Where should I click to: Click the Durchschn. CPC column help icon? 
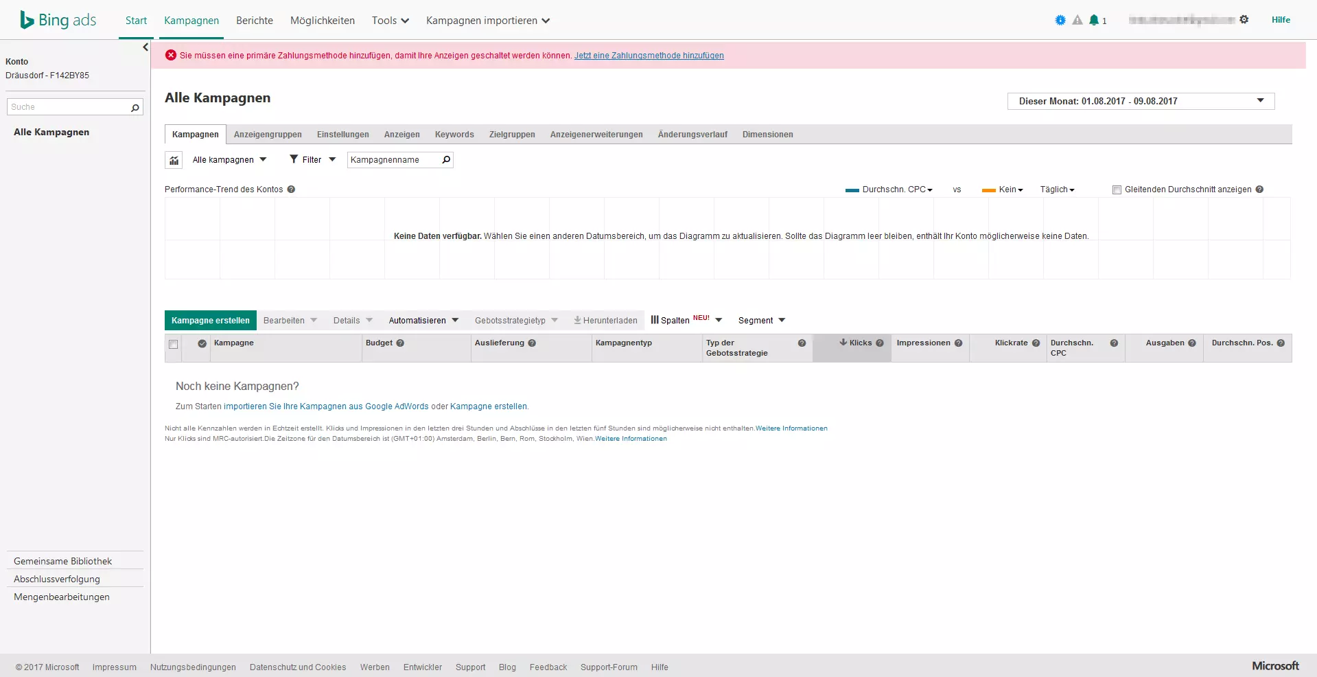coord(1114,343)
